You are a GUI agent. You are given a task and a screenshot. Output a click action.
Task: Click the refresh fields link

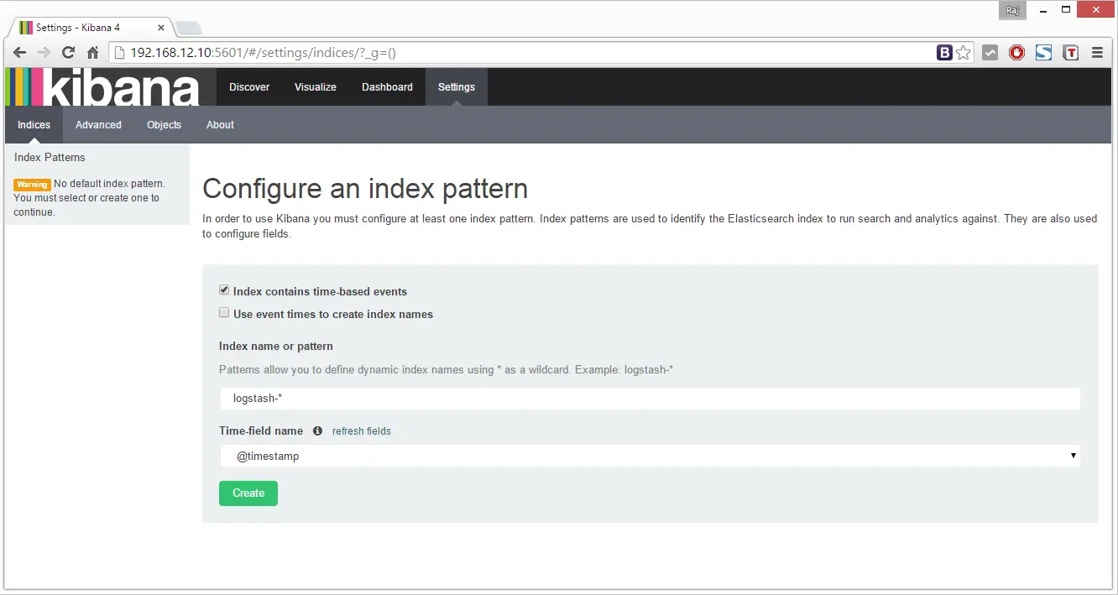362,431
